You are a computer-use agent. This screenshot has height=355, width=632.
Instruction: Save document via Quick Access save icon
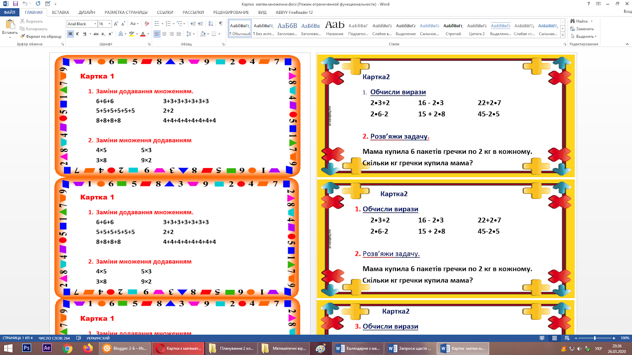pyautogui.click(x=15, y=4)
